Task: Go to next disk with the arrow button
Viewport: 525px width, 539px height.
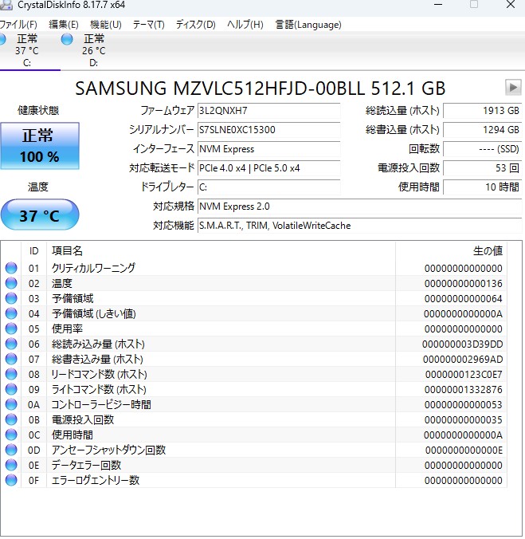Action: pyautogui.click(x=513, y=88)
